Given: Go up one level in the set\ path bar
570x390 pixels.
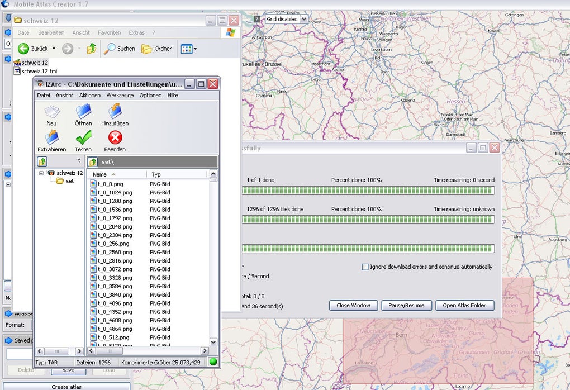Looking at the screenshot, I should pyautogui.click(x=93, y=162).
